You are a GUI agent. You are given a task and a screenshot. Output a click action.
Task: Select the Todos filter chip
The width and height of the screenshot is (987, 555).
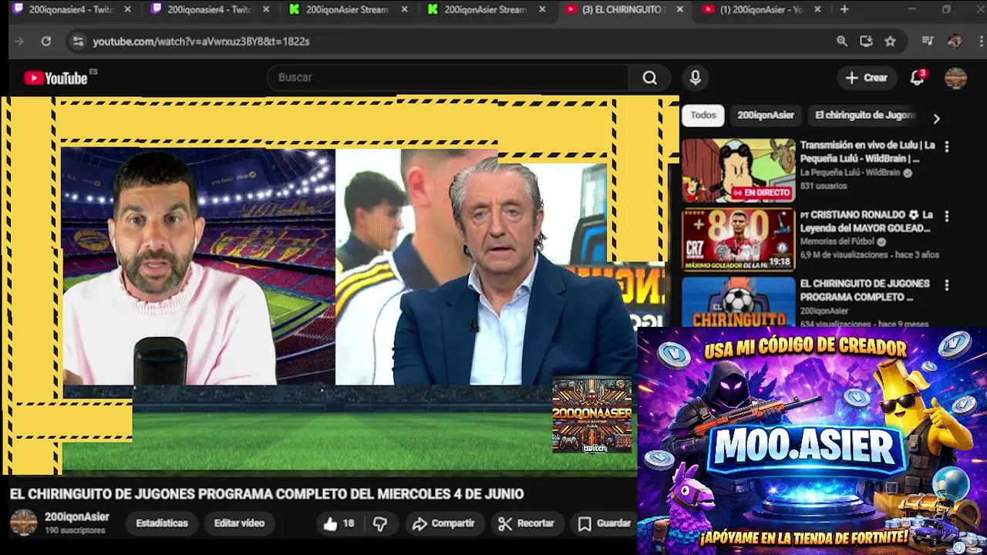click(703, 115)
